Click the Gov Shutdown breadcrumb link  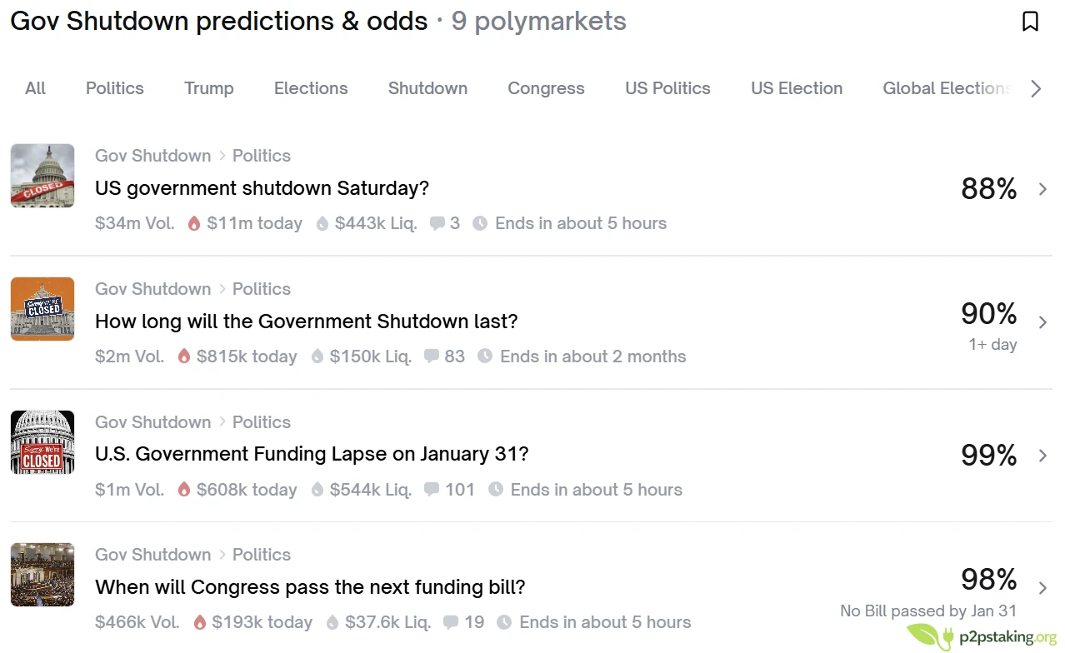[152, 155]
